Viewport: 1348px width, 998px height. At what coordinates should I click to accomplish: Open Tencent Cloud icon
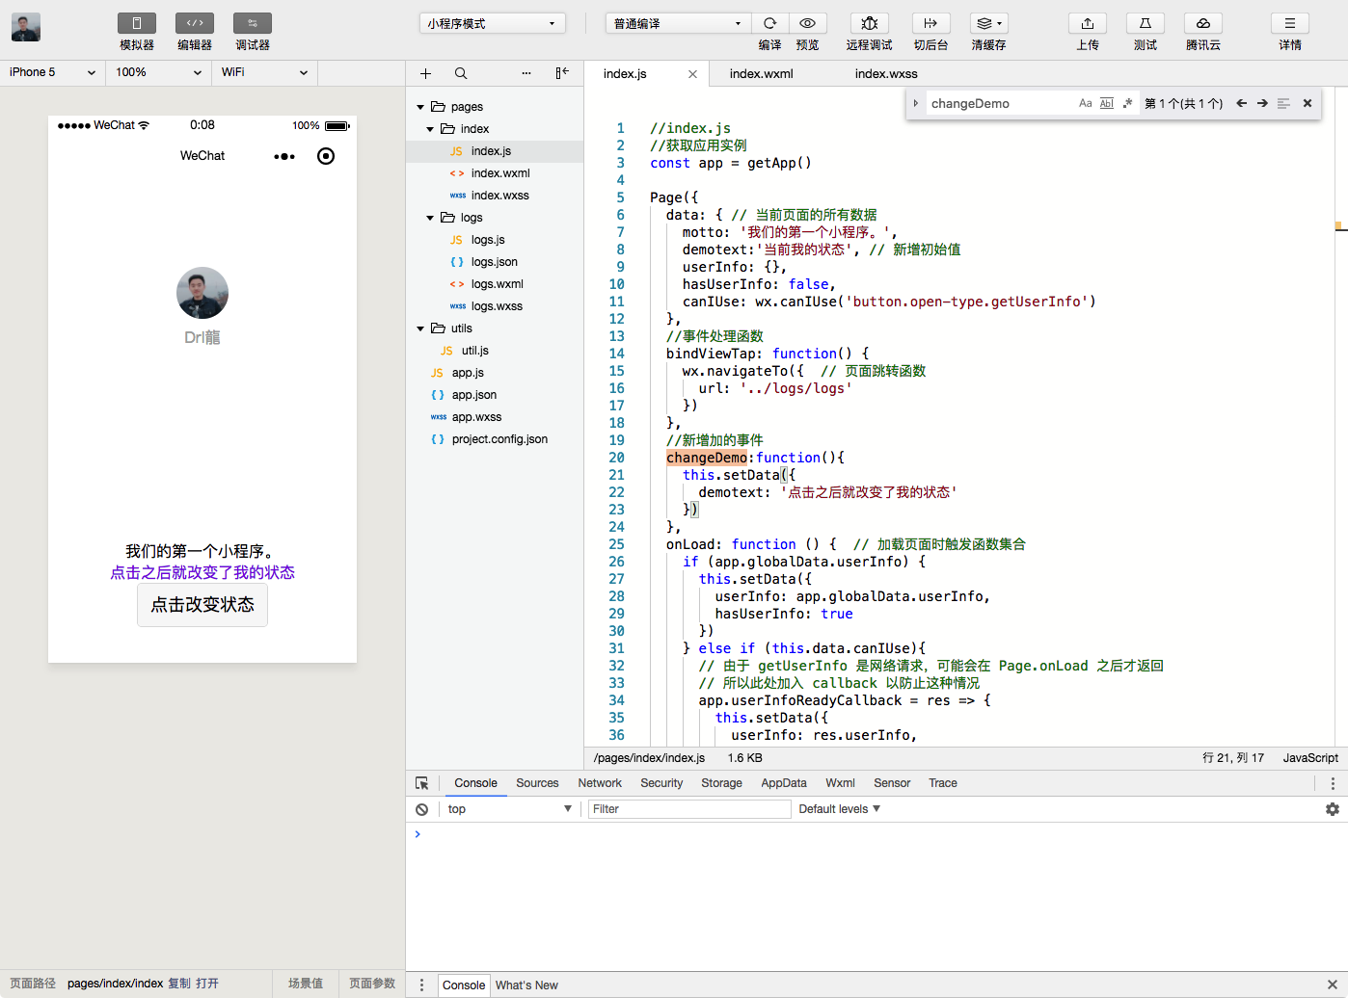tap(1202, 23)
